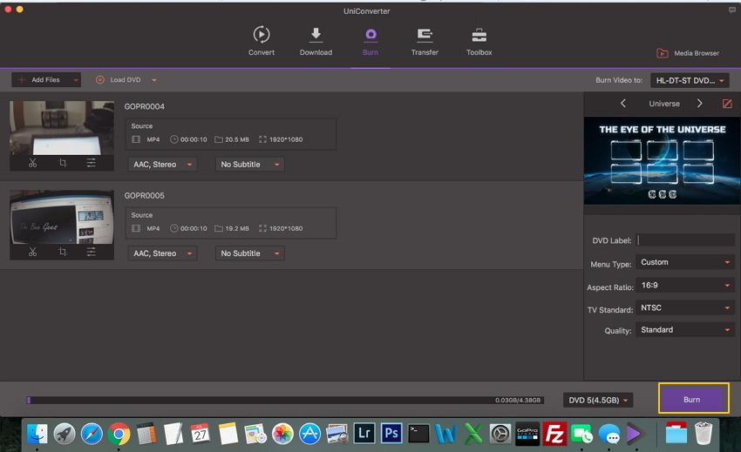Open effects settings for GOPR0004
Image resolution: width=741 pixels, height=452 pixels.
point(92,163)
